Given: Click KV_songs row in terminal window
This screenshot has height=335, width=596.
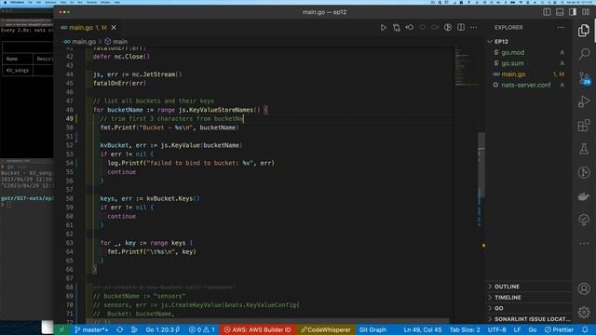Looking at the screenshot, I should click(27, 71).
